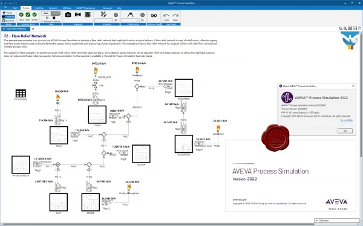
Task: Select Dynamics mode
Action: (x=8, y=21)
